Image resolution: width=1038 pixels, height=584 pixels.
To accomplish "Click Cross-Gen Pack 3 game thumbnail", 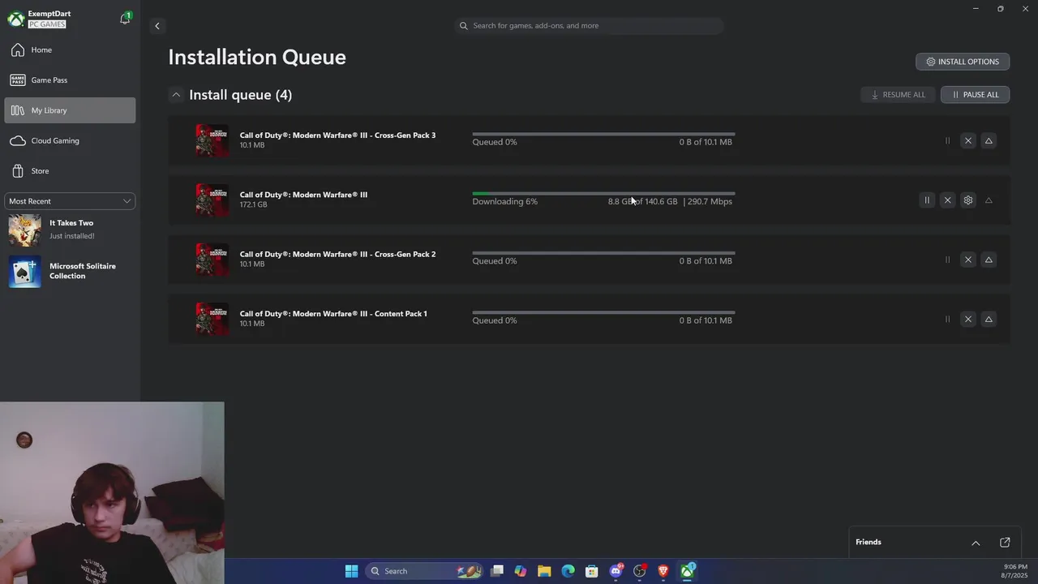I will click(x=212, y=140).
